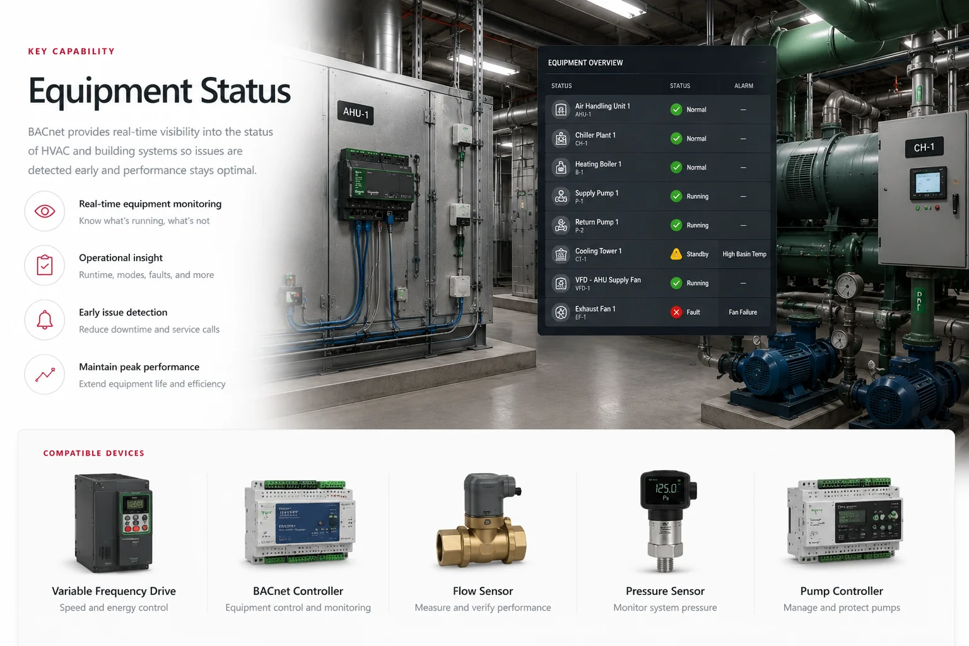969x646 pixels.
Task: Click the Monitor system pressure caption
Action: [x=665, y=608]
